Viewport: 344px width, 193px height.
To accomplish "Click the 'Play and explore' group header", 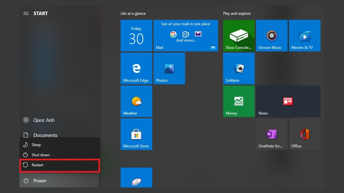I will [x=237, y=13].
